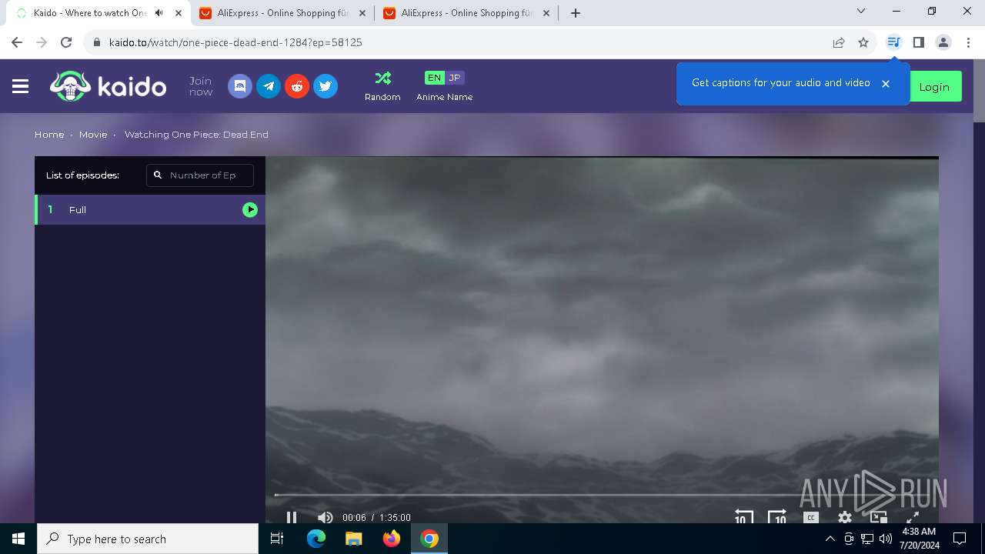Close the Kaido tab
The height and width of the screenshot is (554, 985).
[x=179, y=13]
